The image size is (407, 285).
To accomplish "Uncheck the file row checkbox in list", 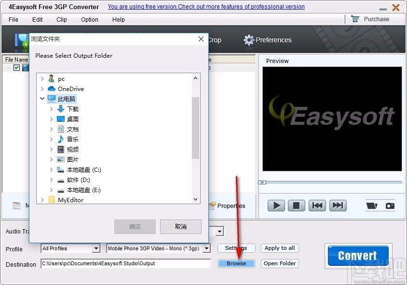I will tap(16, 67).
